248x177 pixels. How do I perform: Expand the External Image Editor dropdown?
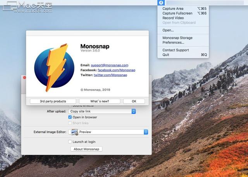tap(108, 132)
